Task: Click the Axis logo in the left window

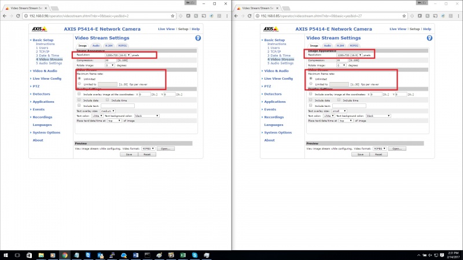Action: [x=39, y=29]
